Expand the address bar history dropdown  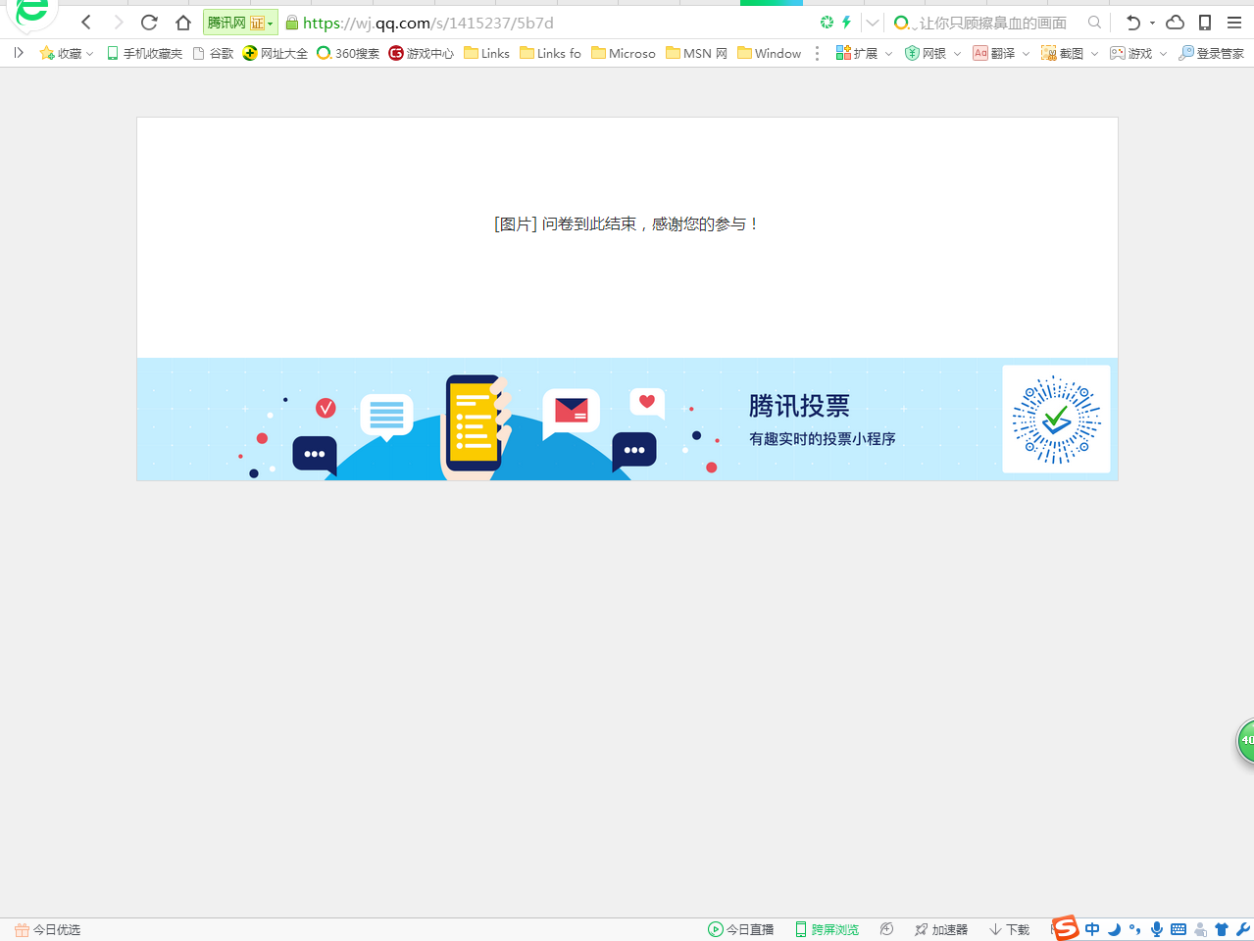click(872, 23)
